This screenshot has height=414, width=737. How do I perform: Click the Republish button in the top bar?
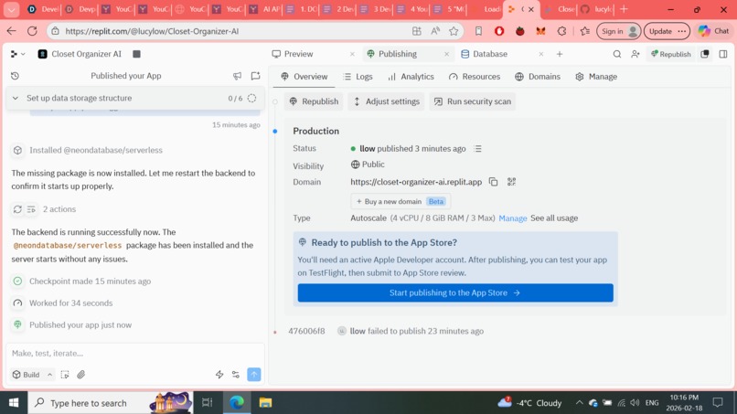click(671, 54)
